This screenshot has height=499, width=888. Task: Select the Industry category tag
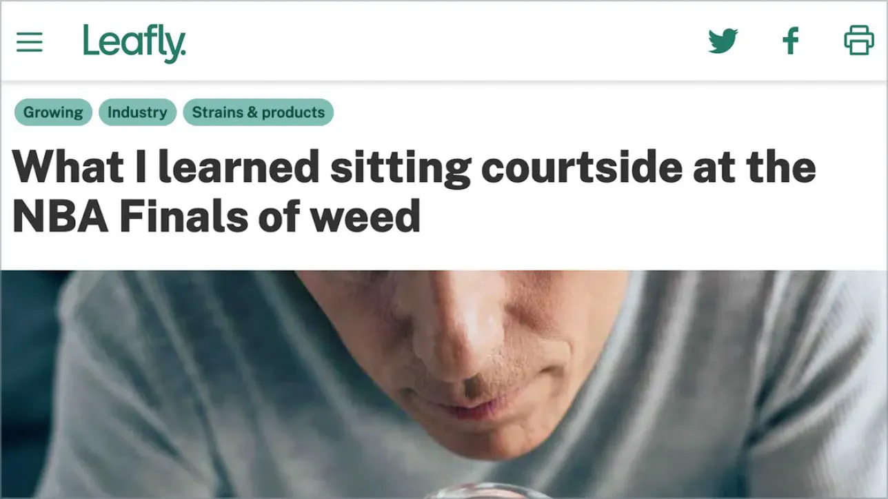pos(137,112)
